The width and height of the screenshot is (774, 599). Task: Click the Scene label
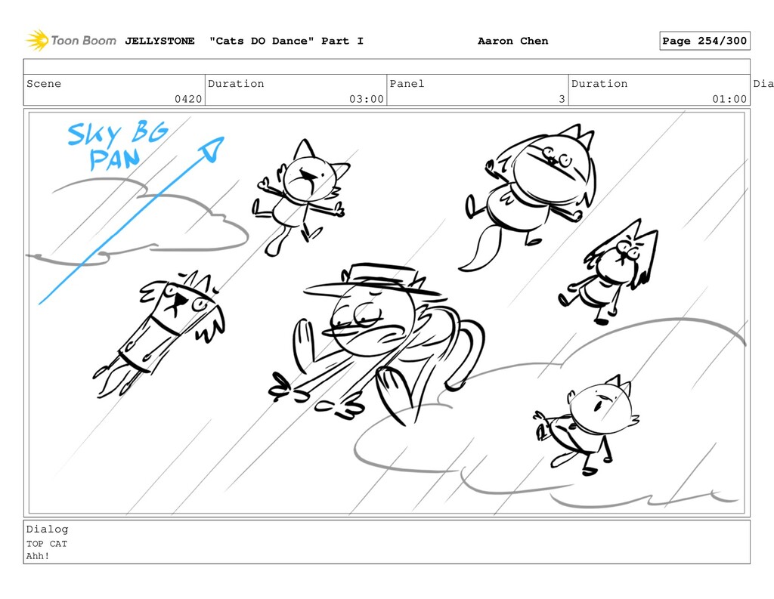click(44, 84)
